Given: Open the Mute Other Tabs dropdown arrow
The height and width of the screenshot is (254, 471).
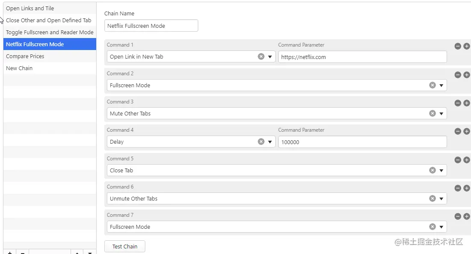Looking at the screenshot, I should (x=441, y=114).
